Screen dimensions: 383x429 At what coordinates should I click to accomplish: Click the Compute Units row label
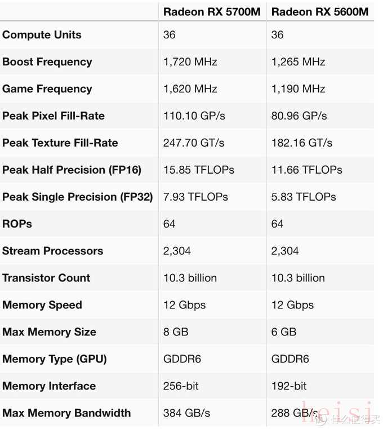42,35
